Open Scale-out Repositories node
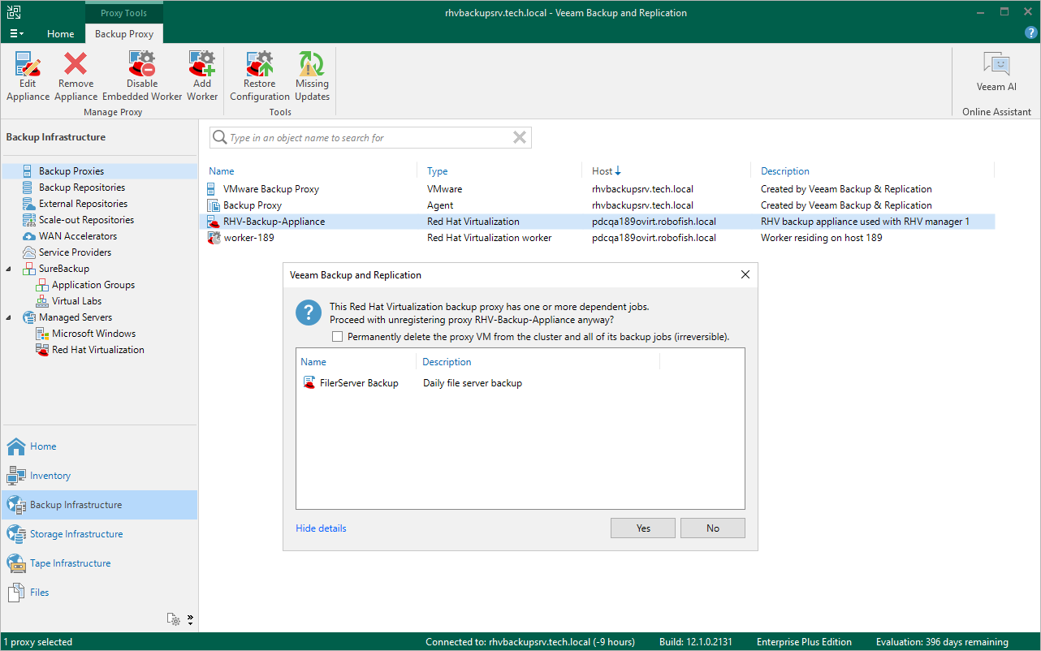 86,220
